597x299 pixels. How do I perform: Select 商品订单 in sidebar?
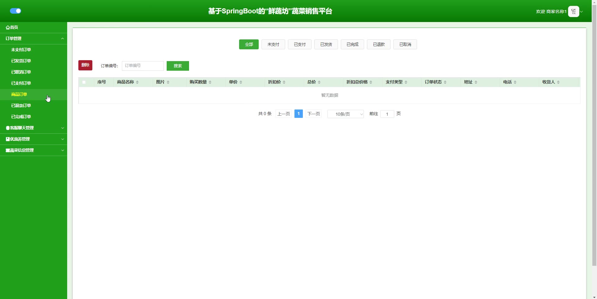(34, 94)
